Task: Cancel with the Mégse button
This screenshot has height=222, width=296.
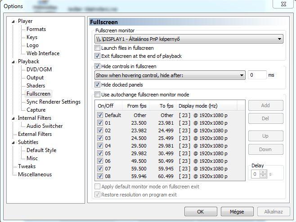Action: 237,212
